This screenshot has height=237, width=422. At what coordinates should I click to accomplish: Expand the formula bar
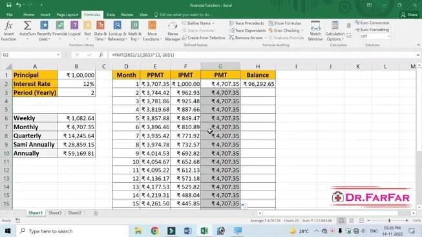(418, 55)
